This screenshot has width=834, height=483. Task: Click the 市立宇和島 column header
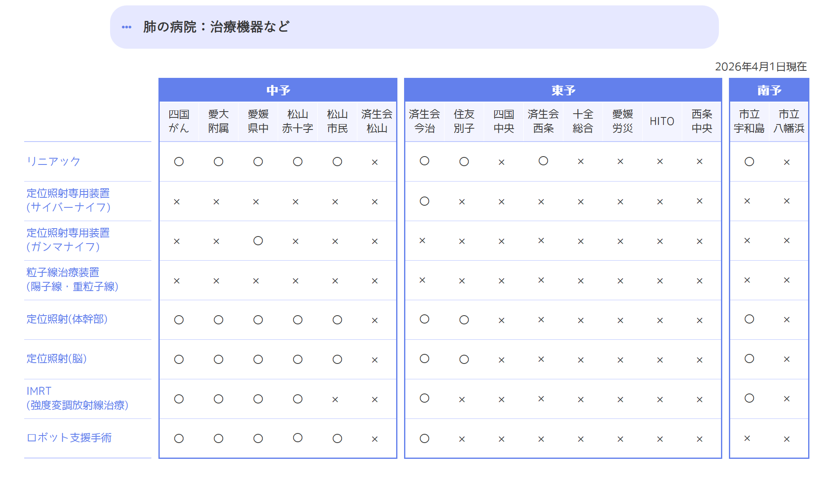click(749, 121)
